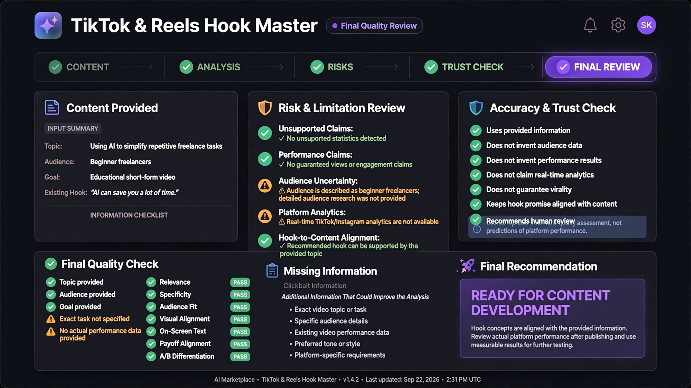Click the Platform Analytics warning icon
The width and height of the screenshot is (691, 388).
point(265,216)
